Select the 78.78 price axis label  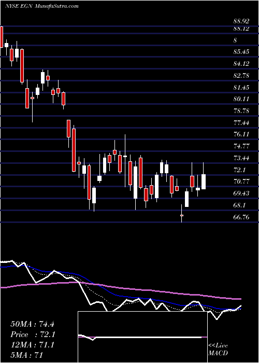click(x=241, y=111)
